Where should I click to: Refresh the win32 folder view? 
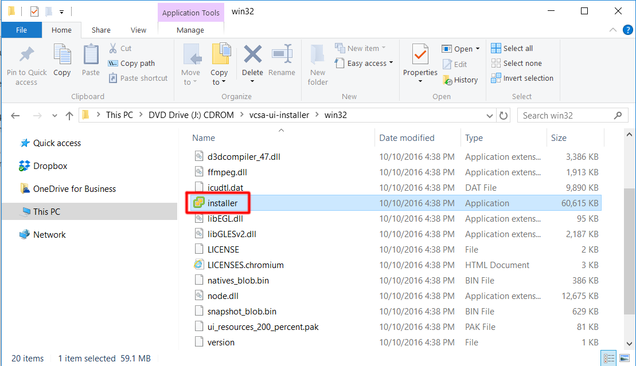point(504,116)
